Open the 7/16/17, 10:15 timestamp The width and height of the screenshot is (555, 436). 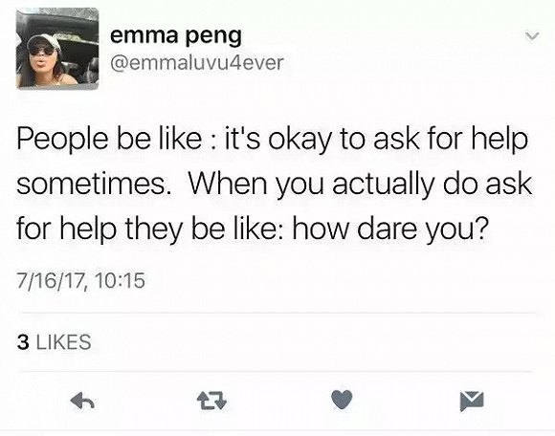[x=81, y=280]
